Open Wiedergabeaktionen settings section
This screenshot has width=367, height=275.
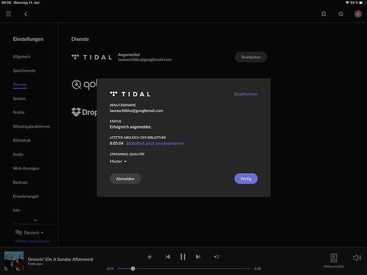[x=31, y=127]
